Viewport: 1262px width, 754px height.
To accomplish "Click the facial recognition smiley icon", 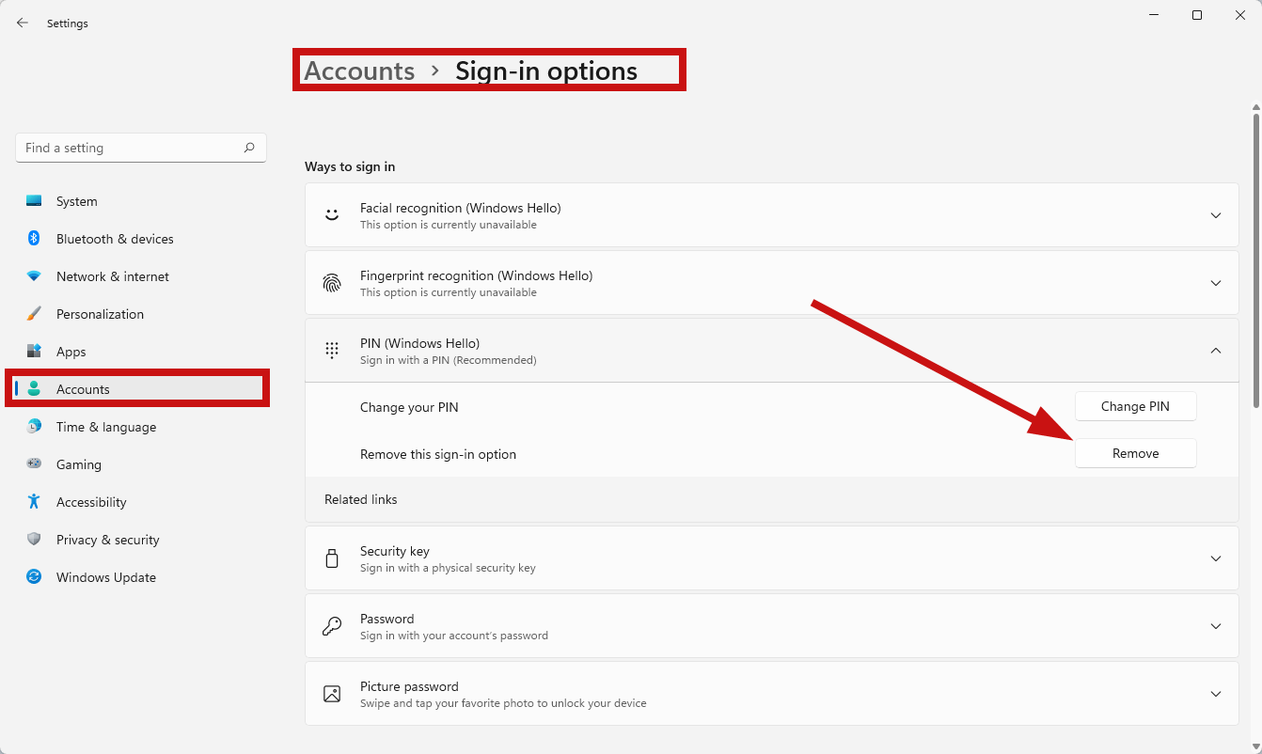I will 332,215.
